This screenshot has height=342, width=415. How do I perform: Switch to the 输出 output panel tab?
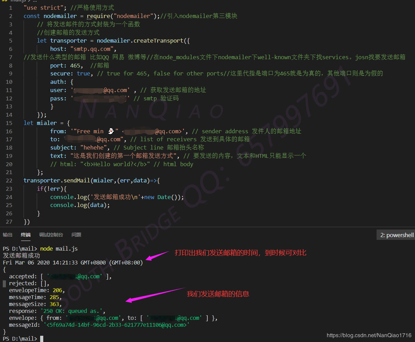7,235
